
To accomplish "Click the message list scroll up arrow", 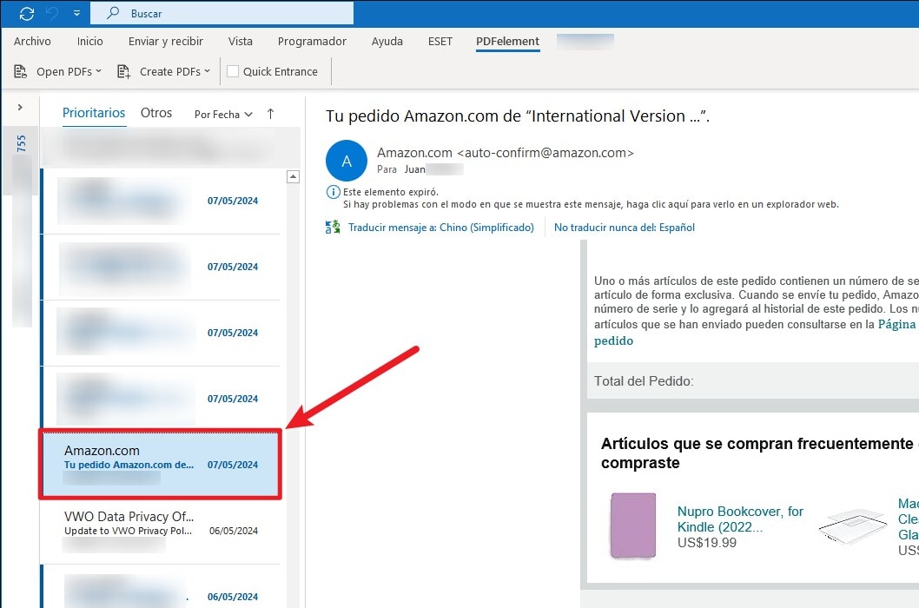I will (x=293, y=176).
